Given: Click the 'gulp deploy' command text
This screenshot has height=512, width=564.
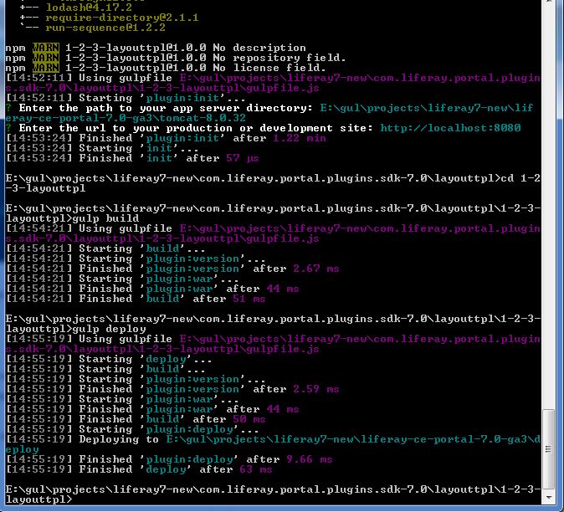Looking at the screenshot, I should 109,329.
